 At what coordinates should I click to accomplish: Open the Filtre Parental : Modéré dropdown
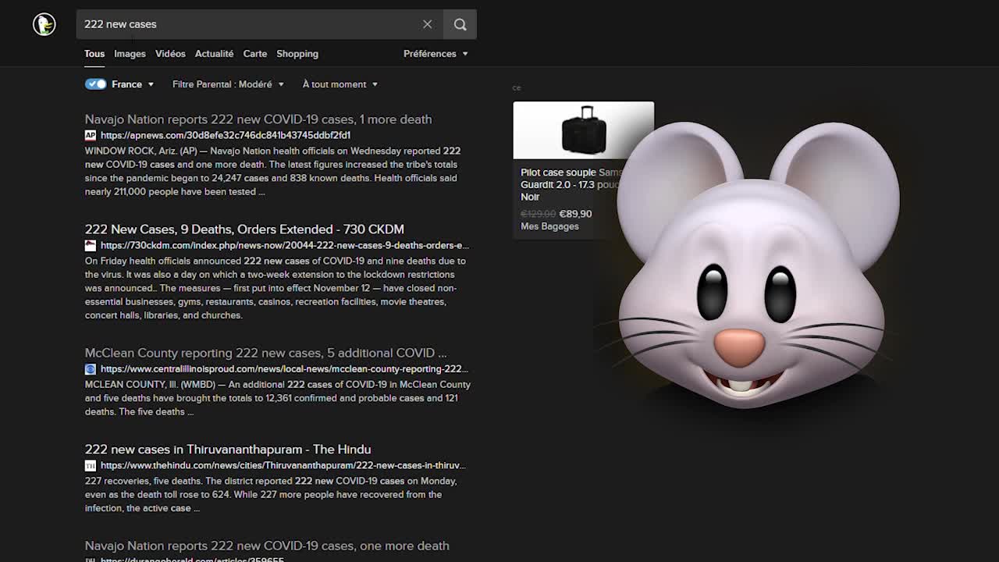pyautogui.click(x=228, y=84)
